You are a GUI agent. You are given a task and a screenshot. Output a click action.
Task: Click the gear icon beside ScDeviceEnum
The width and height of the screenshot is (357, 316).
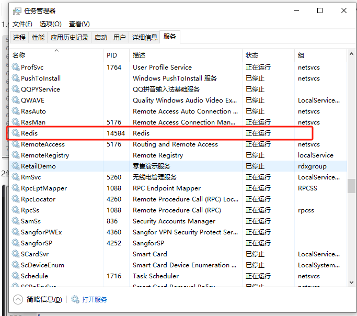(16, 265)
